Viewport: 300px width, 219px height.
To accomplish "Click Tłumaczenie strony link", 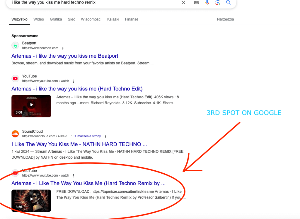I will click(x=87, y=136).
